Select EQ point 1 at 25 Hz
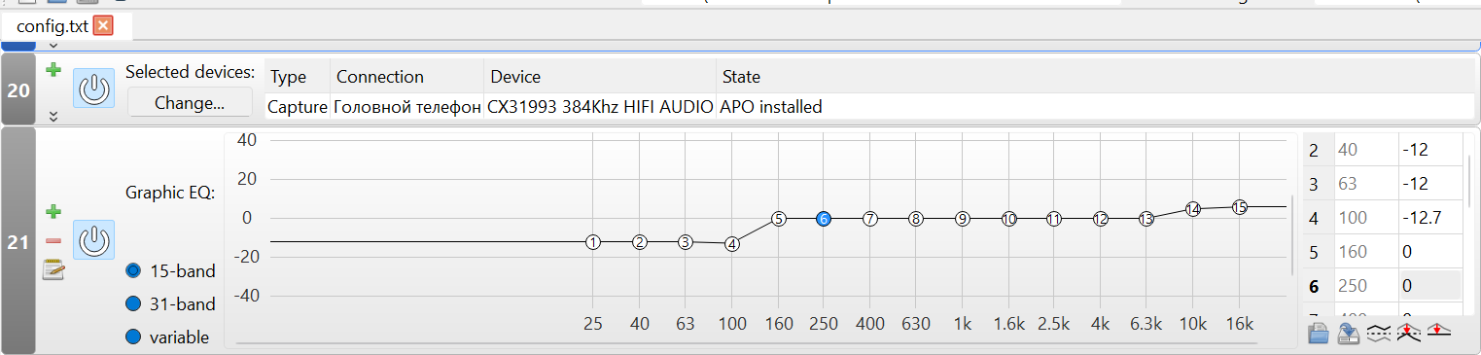Screen dimensions: 1481x355 tap(593, 242)
